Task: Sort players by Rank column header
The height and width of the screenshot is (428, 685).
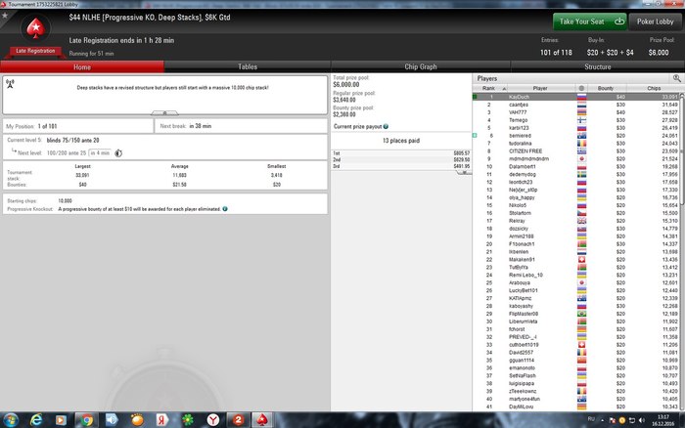Action: (489, 88)
